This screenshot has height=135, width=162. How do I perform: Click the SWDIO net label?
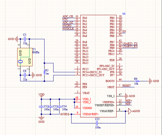67,25
